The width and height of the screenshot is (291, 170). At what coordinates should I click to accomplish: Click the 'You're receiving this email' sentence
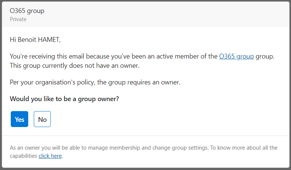click(x=74, y=57)
